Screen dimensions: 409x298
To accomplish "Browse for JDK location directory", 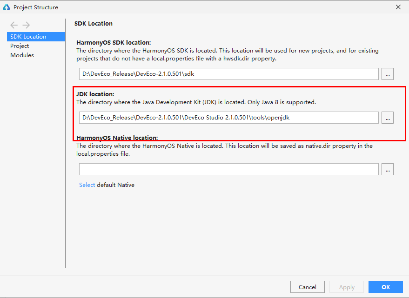I will tap(388, 118).
